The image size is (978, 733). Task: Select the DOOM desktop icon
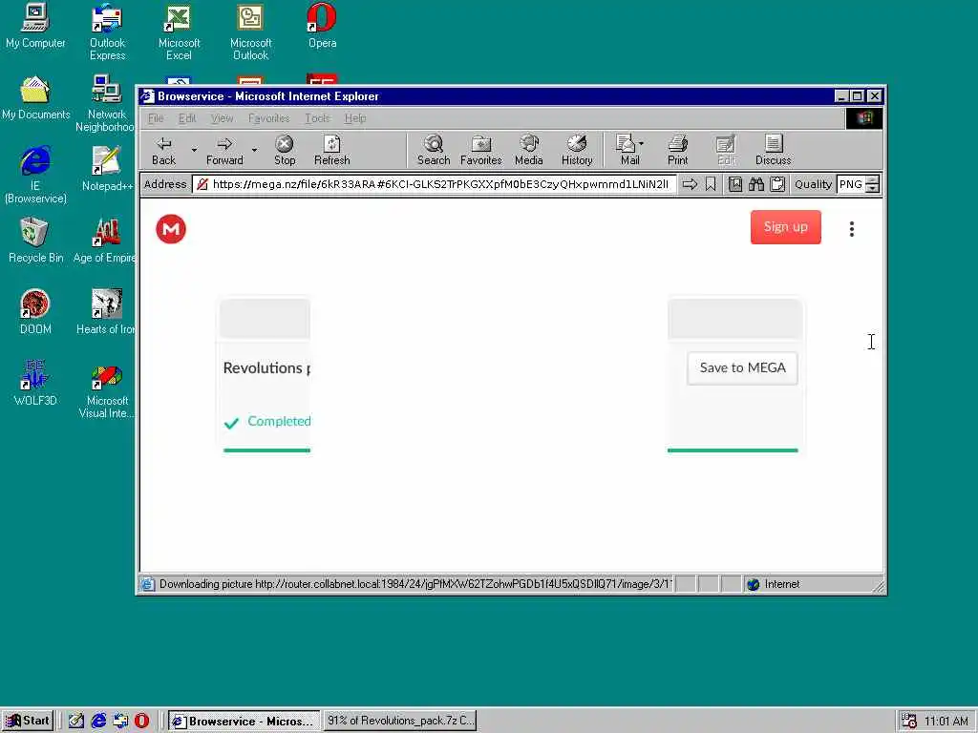tap(35, 312)
